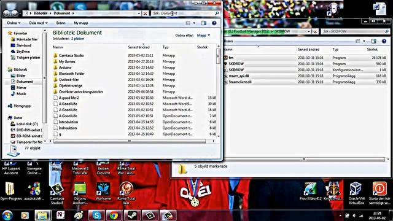Open the Oracle VM VirtualBox shortcut
393x221 pixels.
[x=356, y=193]
